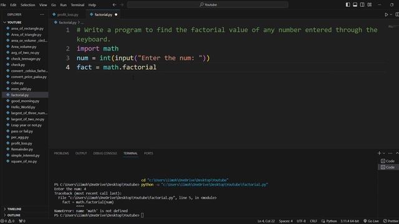Toggle the bottom panel layout icon
This screenshot has width=399, height=224.
[355, 4]
